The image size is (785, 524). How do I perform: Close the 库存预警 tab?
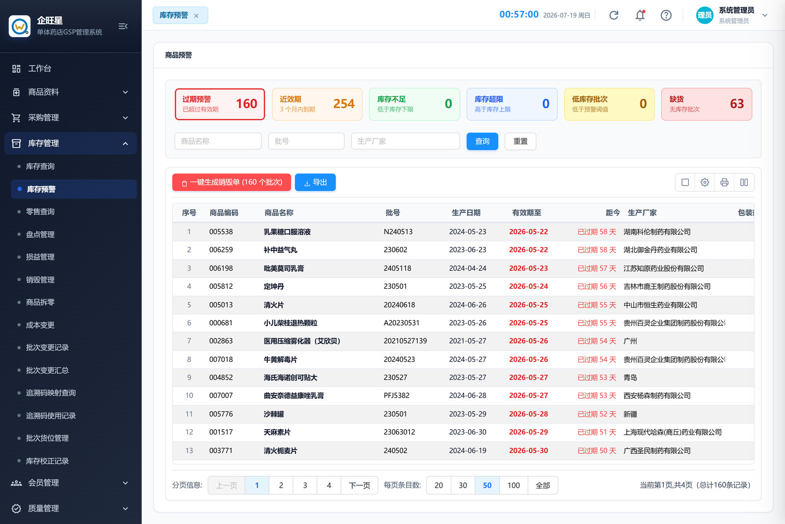(196, 16)
